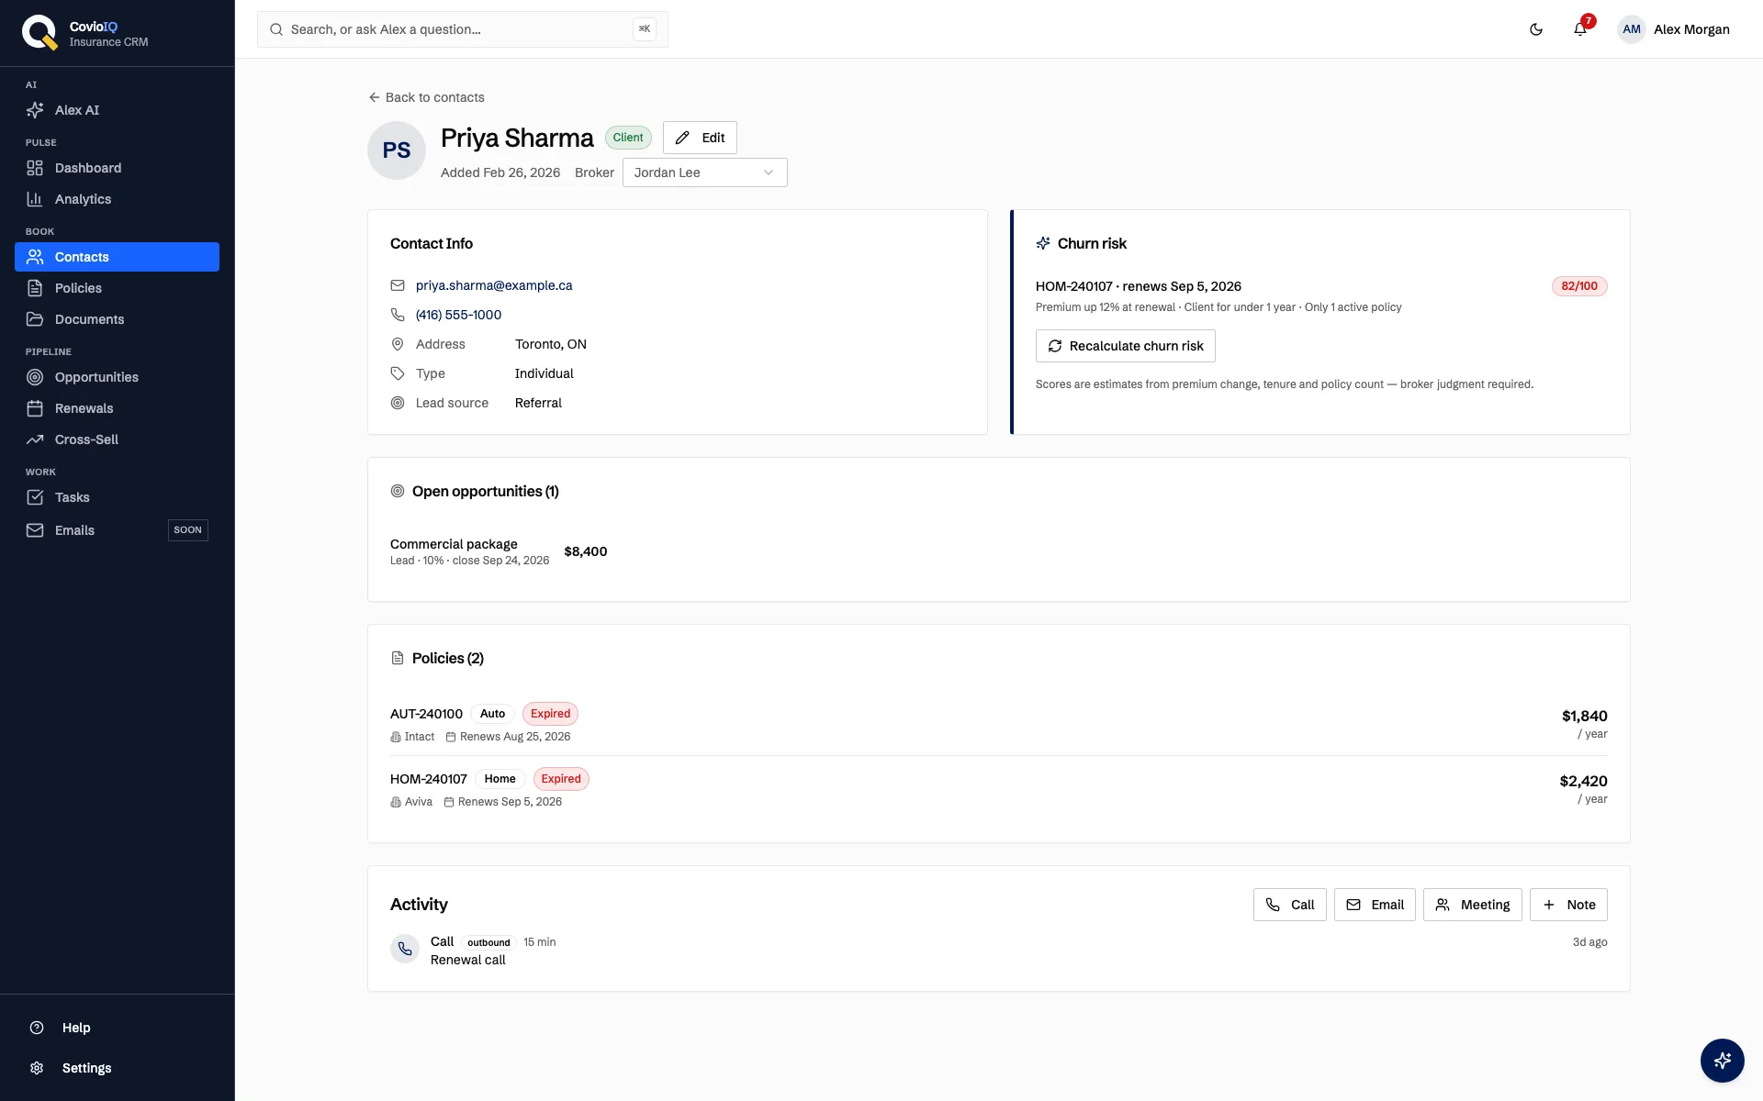Screen dimensions: 1763x1101
Task: Click the Home tag on HOM-240107
Action: (x=500, y=779)
